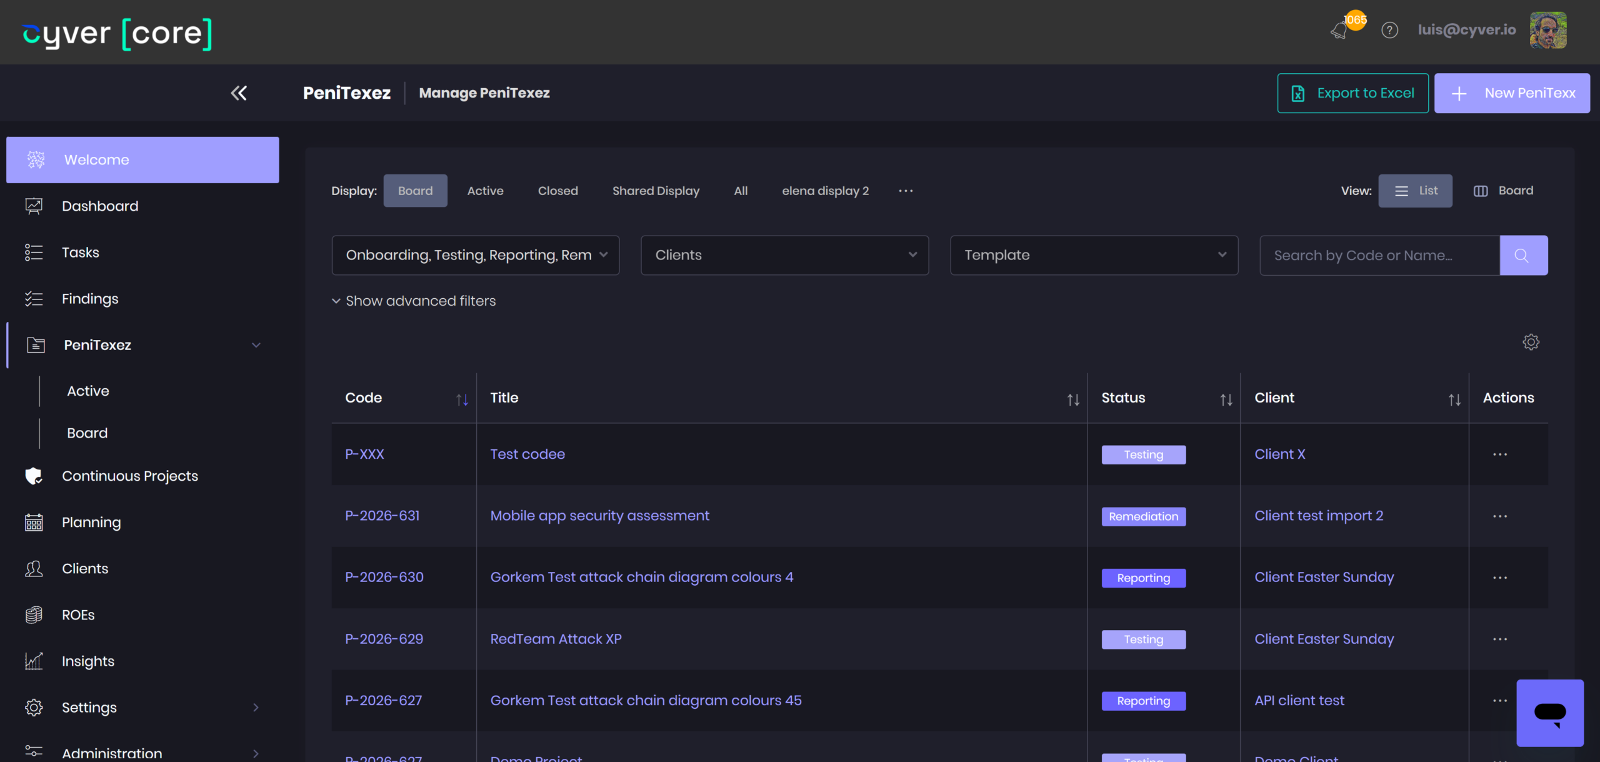Image resolution: width=1600 pixels, height=762 pixels.
Task: Open the Clients filter dropdown
Action: coord(784,255)
